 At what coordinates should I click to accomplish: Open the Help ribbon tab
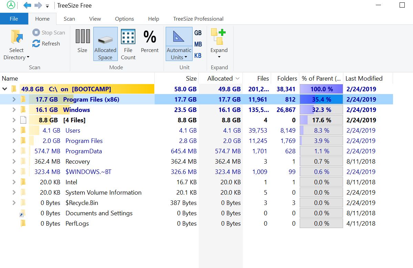(154, 19)
